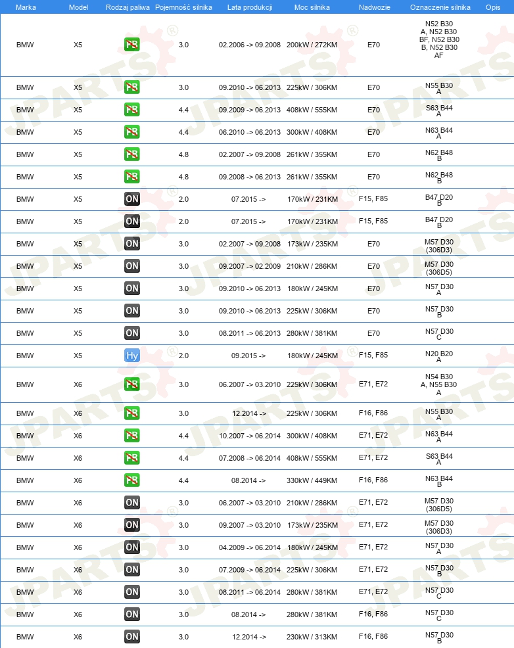Click the petrol icon for X5 225kW / 306KM N55 B30

(132, 87)
